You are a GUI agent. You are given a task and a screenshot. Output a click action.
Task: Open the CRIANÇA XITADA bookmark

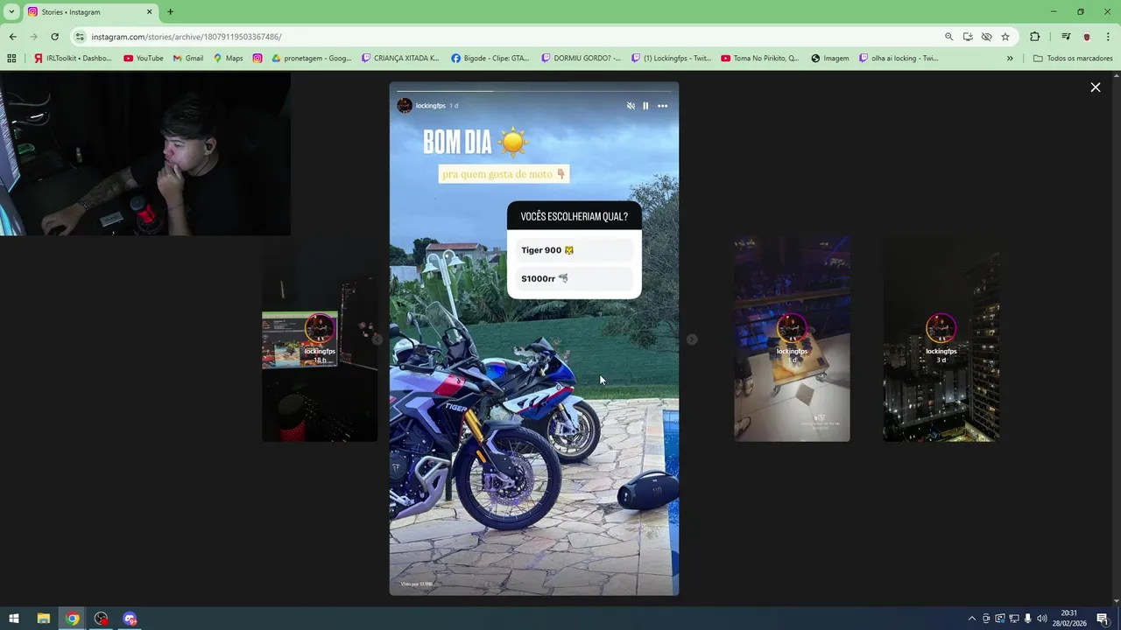pyautogui.click(x=400, y=59)
